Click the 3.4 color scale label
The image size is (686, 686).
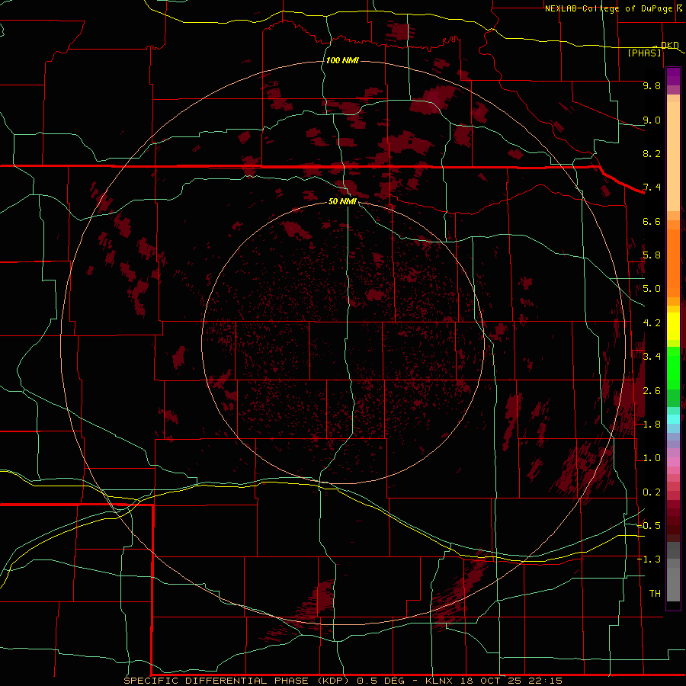652,357
